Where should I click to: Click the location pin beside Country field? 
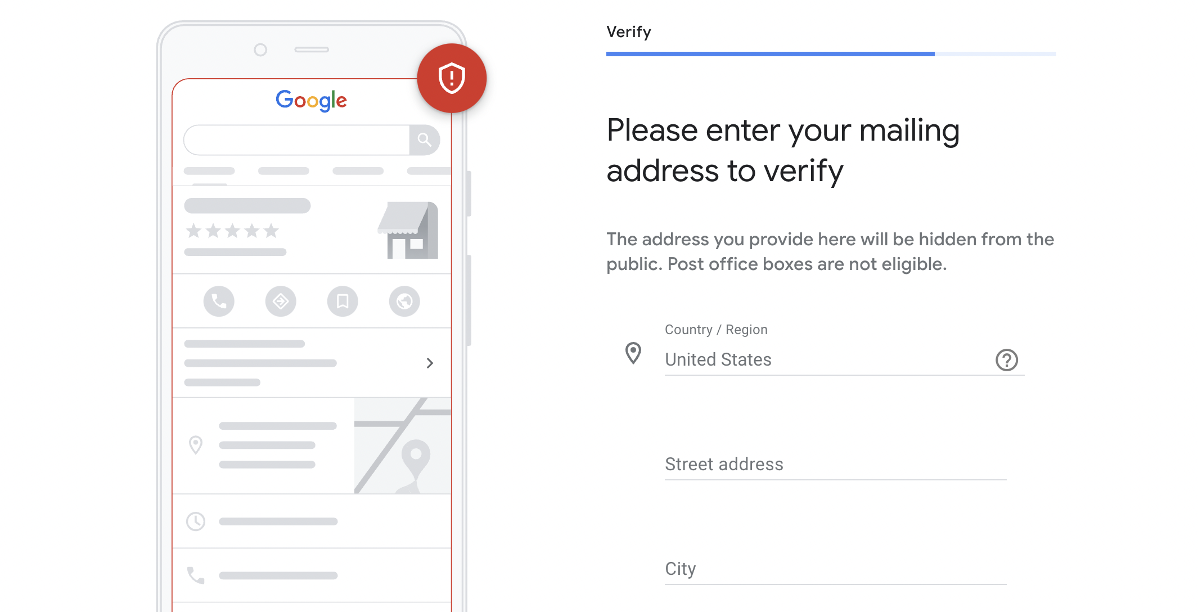point(633,353)
